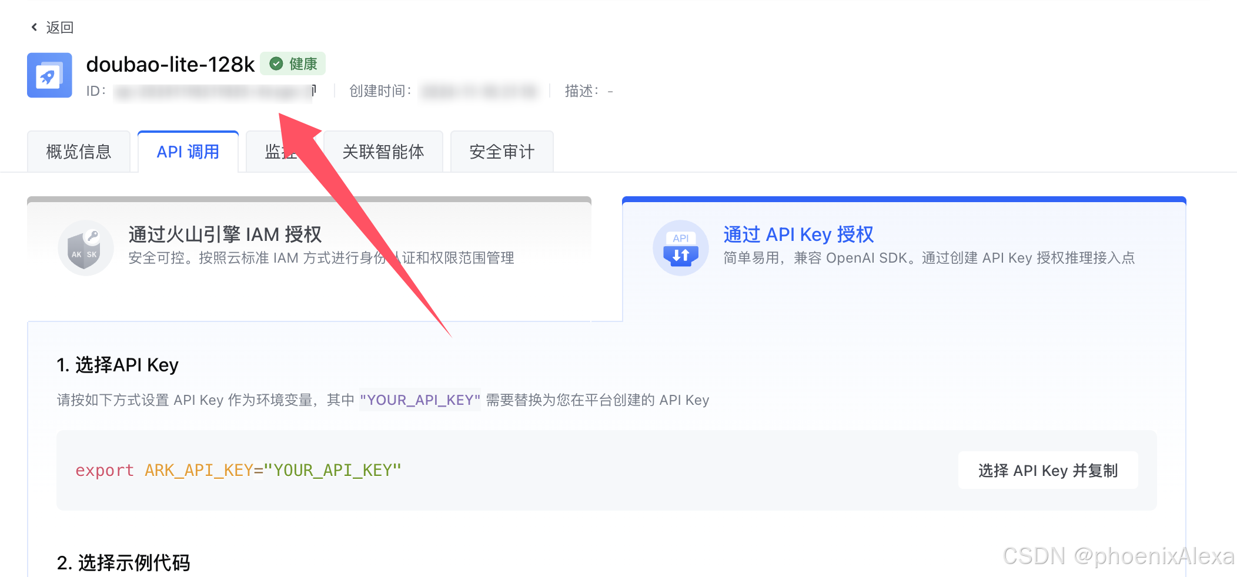
Task: Select the API 调用 tab
Action: pos(188,152)
